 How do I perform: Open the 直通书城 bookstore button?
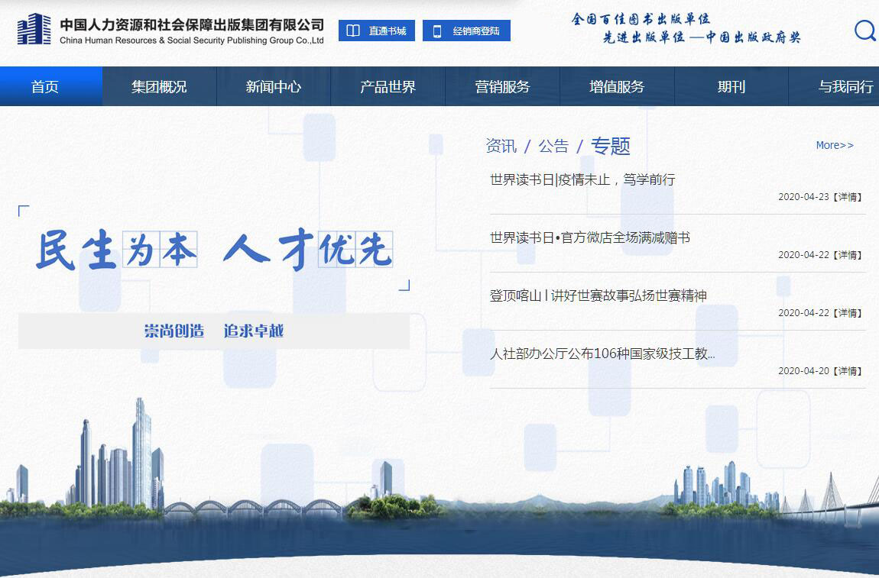[377, 31]
